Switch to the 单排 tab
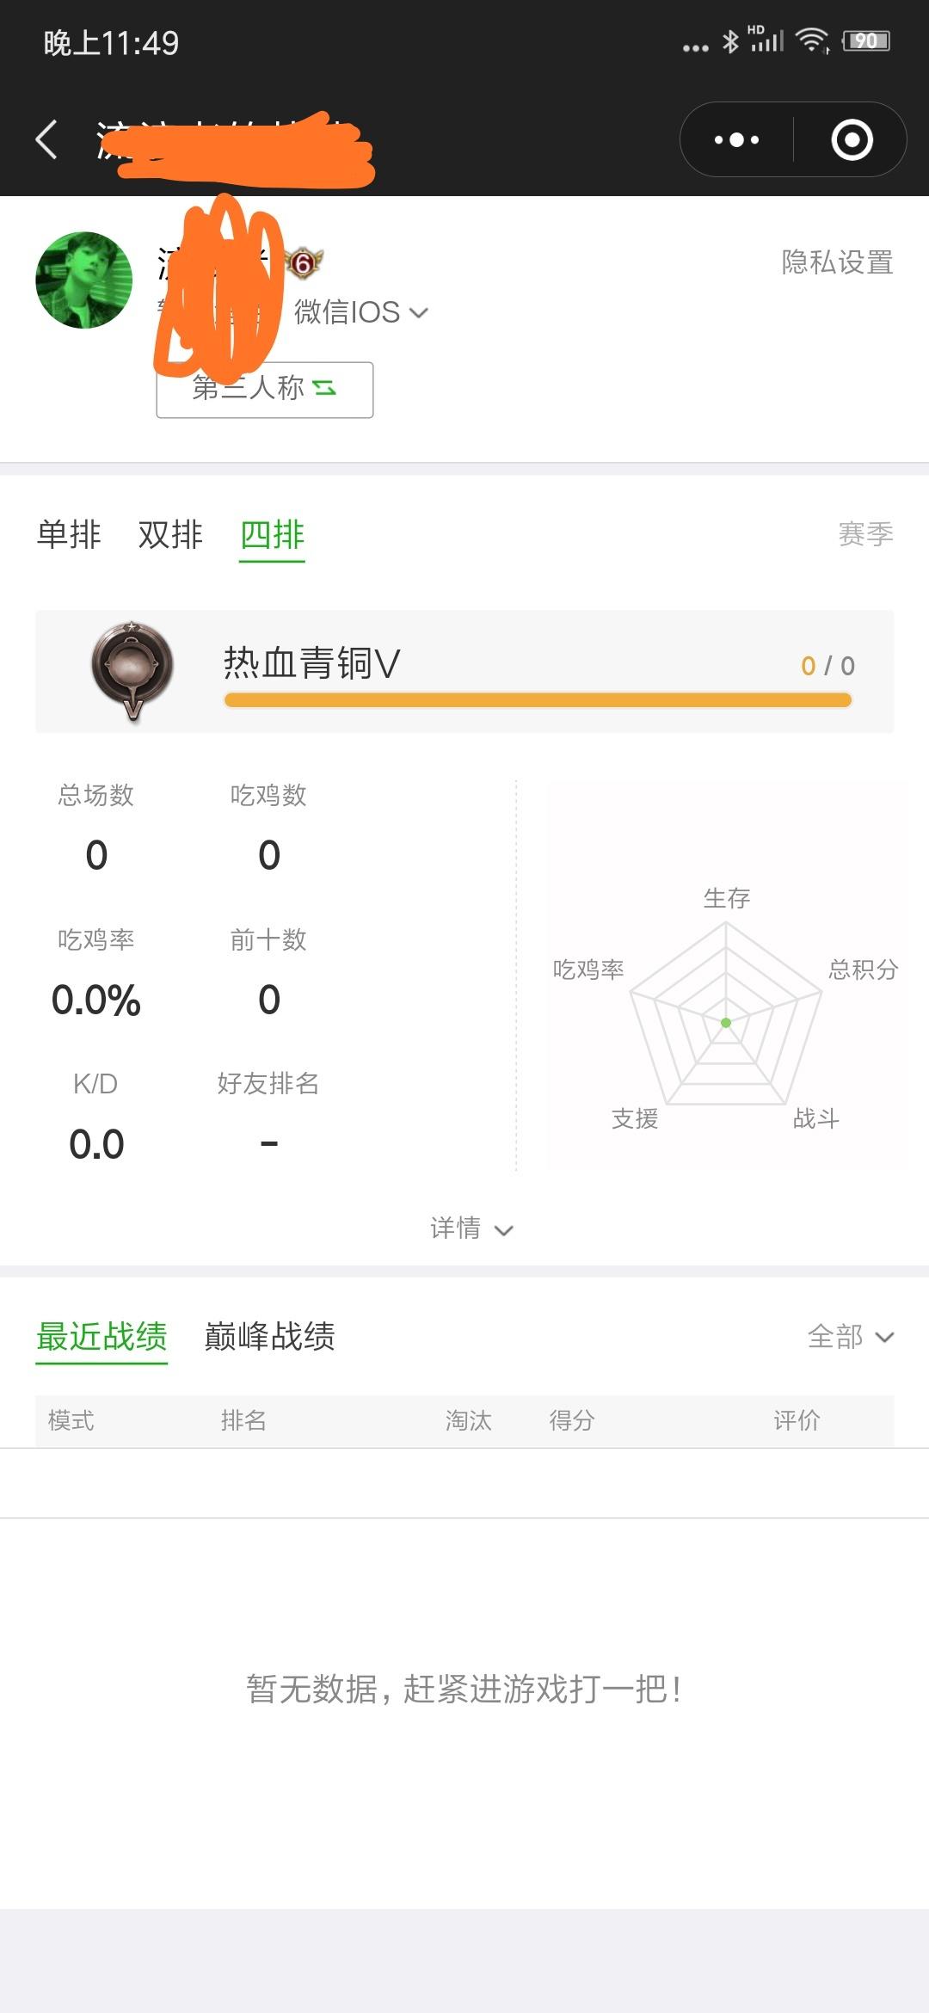The image size is (929, 2013). point(69,534)
